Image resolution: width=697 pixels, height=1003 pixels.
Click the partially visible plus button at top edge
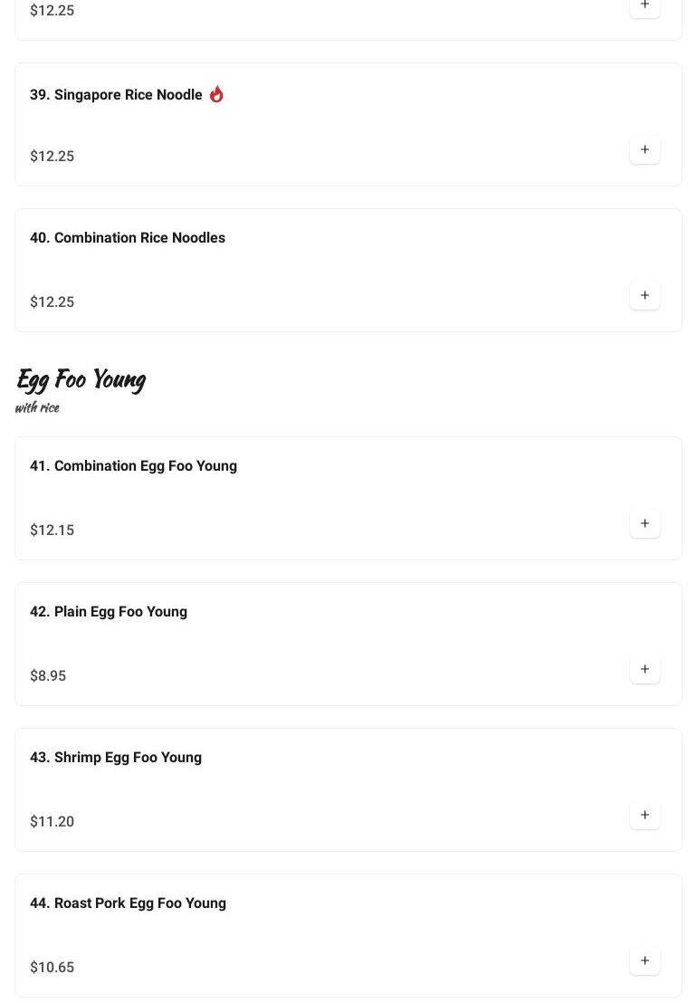tap(644, 6)
